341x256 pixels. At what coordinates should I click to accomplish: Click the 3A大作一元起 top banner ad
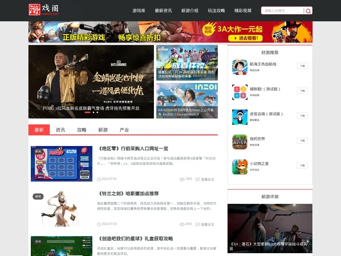(x=170, y=32)
